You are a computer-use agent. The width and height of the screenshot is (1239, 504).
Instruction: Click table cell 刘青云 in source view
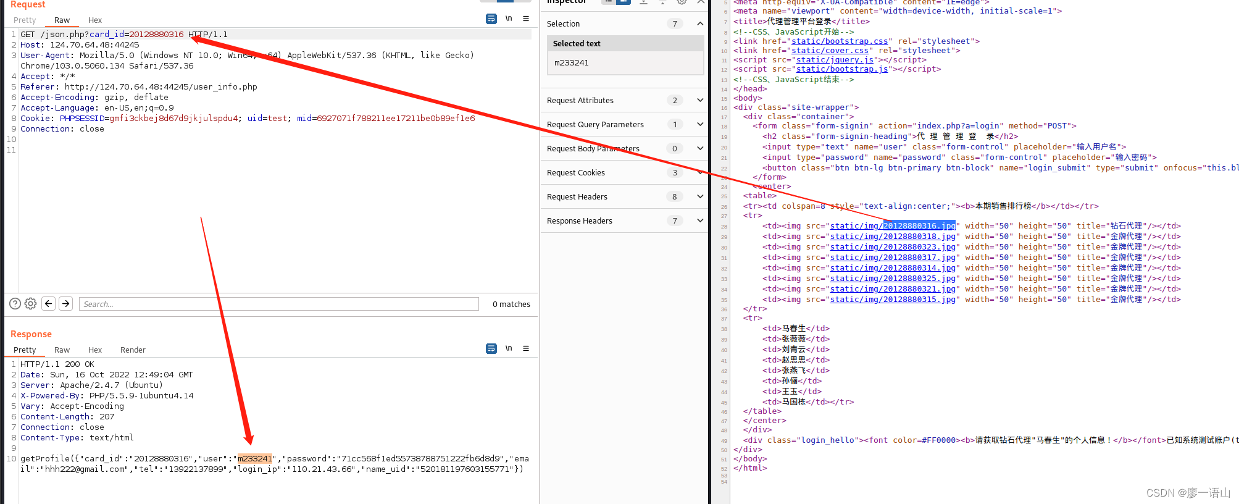point(794,350)
